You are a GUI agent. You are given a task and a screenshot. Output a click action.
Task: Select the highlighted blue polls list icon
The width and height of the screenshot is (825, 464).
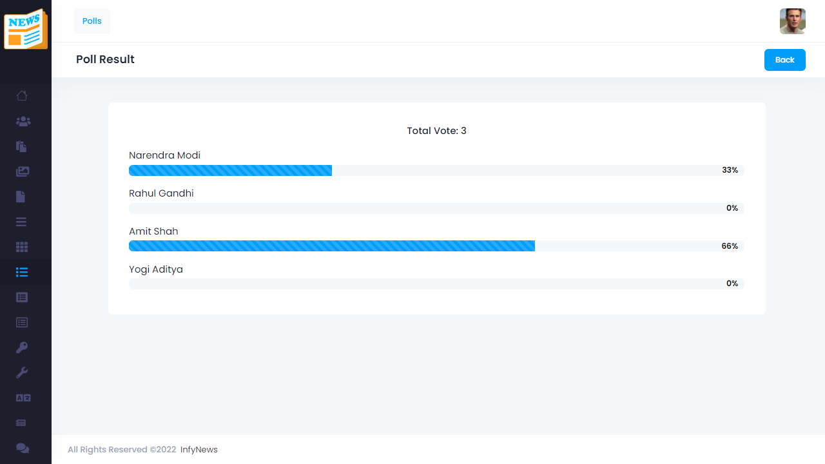click(x=22, y=272)
